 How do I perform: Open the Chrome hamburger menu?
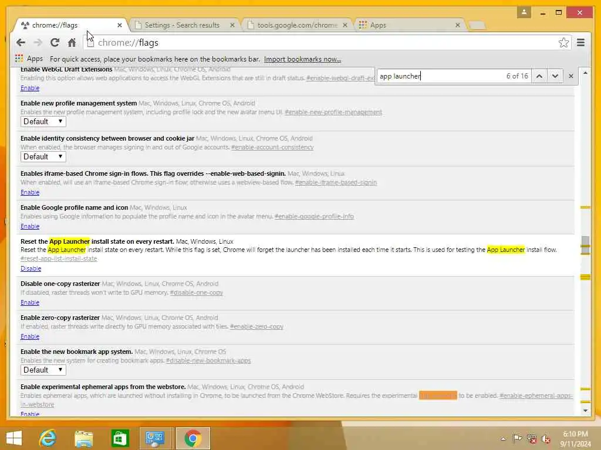[x=580, y=42]
